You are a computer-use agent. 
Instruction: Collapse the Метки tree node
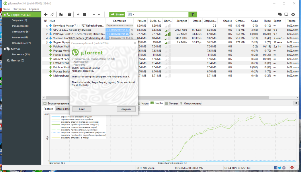pyautogui.click(x=5, y=49)
